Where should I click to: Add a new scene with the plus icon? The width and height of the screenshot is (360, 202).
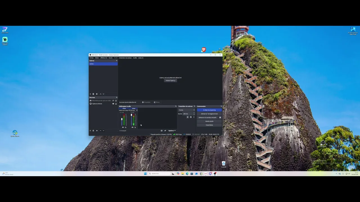pos(90,94)
